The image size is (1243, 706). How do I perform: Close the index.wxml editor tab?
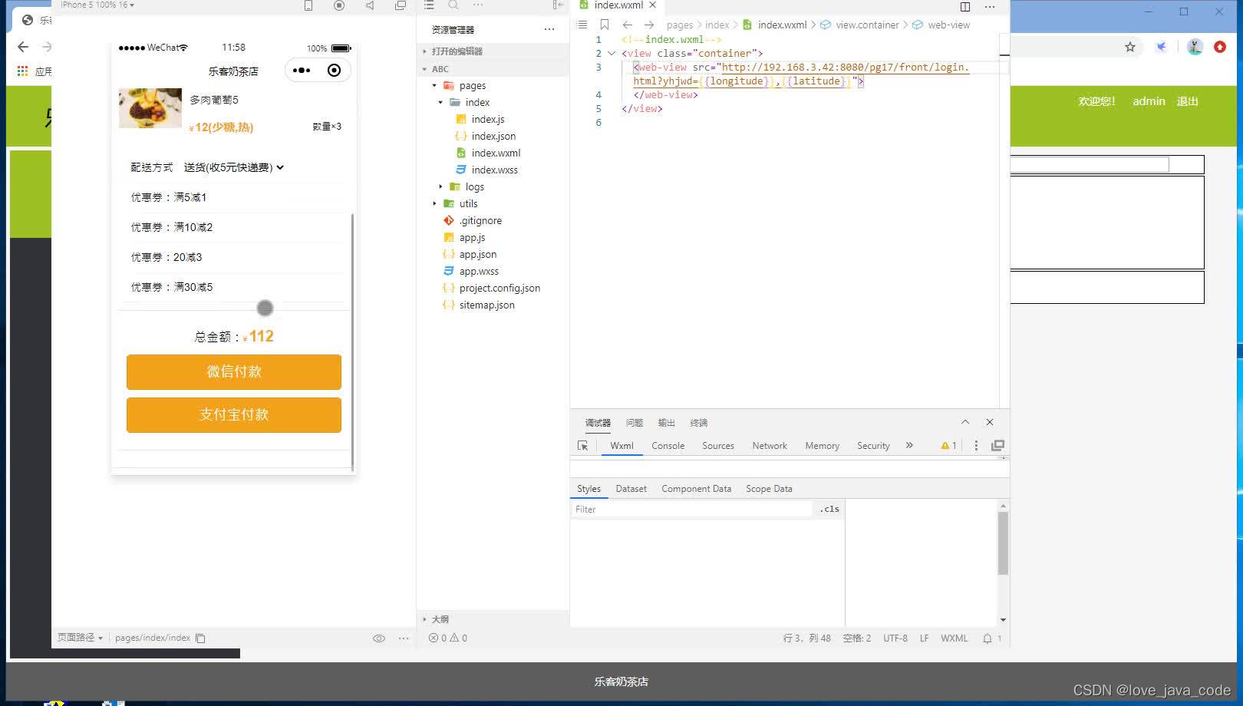653,5
